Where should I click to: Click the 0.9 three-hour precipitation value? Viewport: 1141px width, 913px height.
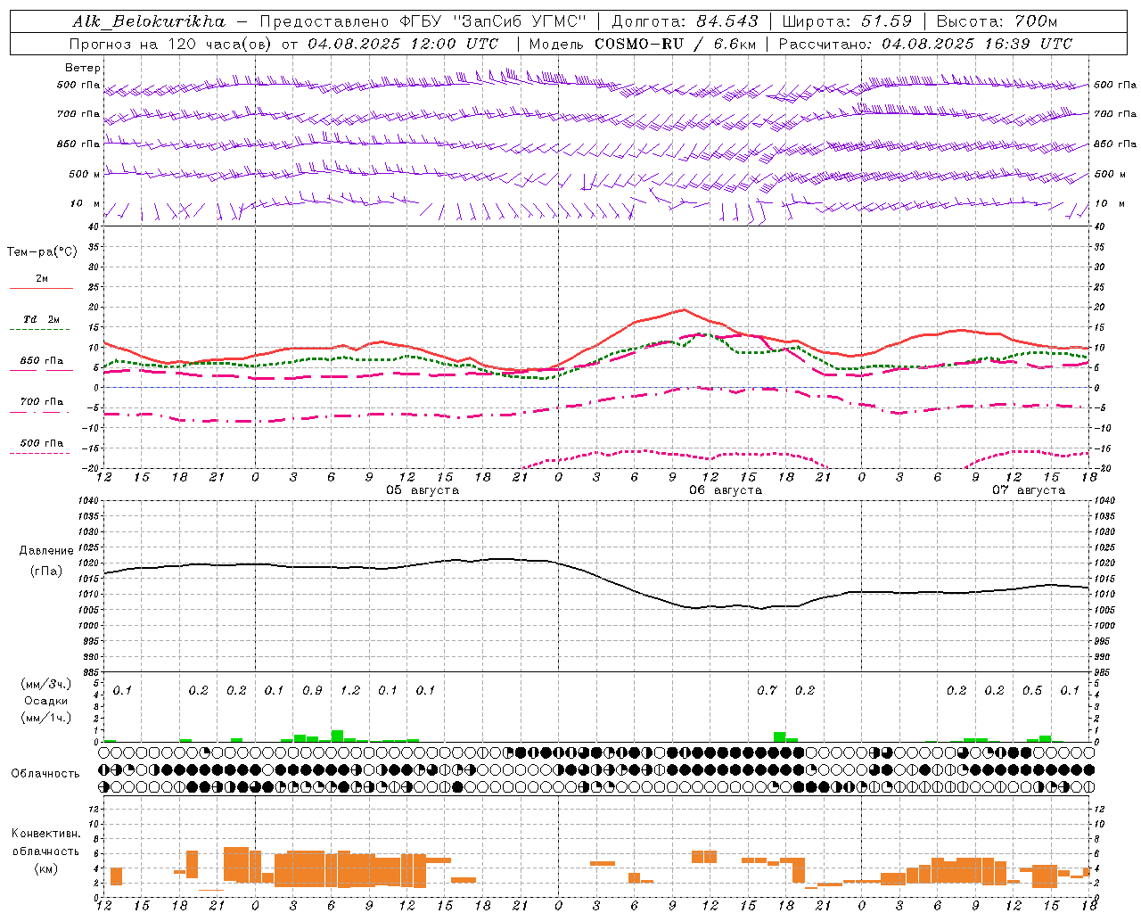(312, 691)
